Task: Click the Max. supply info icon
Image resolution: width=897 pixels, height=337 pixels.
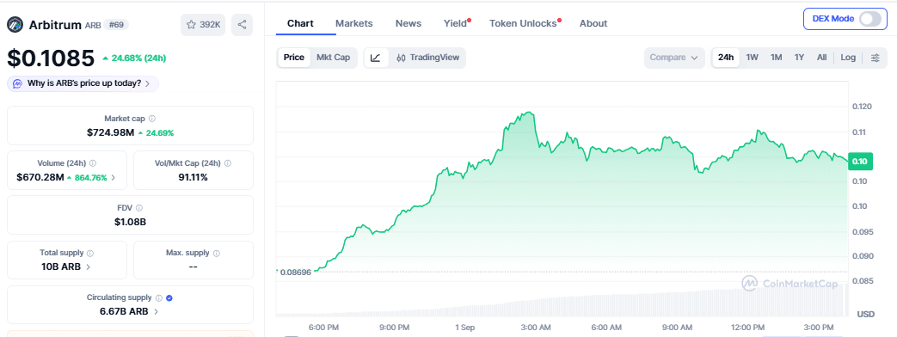Action: click(216, 253)
